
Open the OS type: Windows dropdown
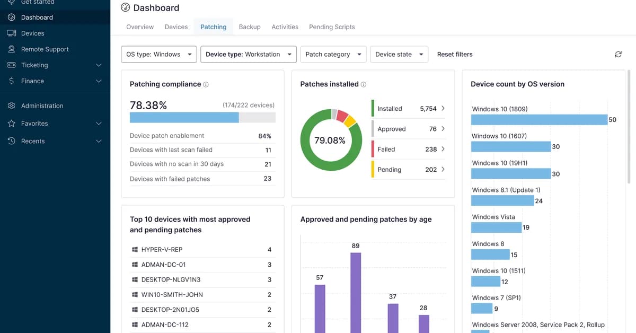pyautogui.click(x=159, y=54)
